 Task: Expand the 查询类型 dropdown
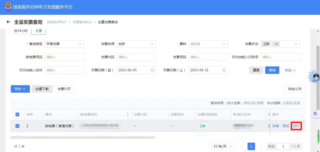[x=64, y=44]
